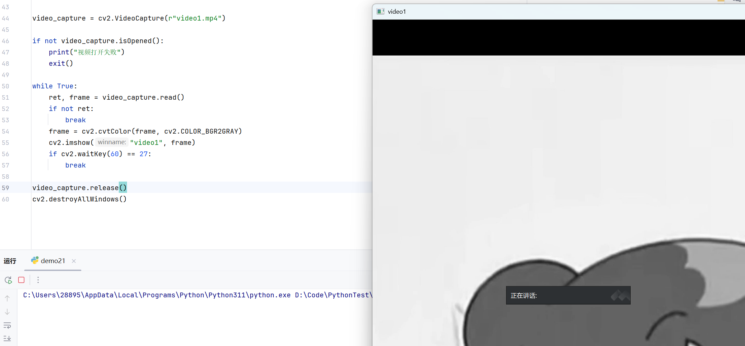Click the while True statement
This screenshot has height=346, width=745.
pyautogui.click(x=55, y=86)
